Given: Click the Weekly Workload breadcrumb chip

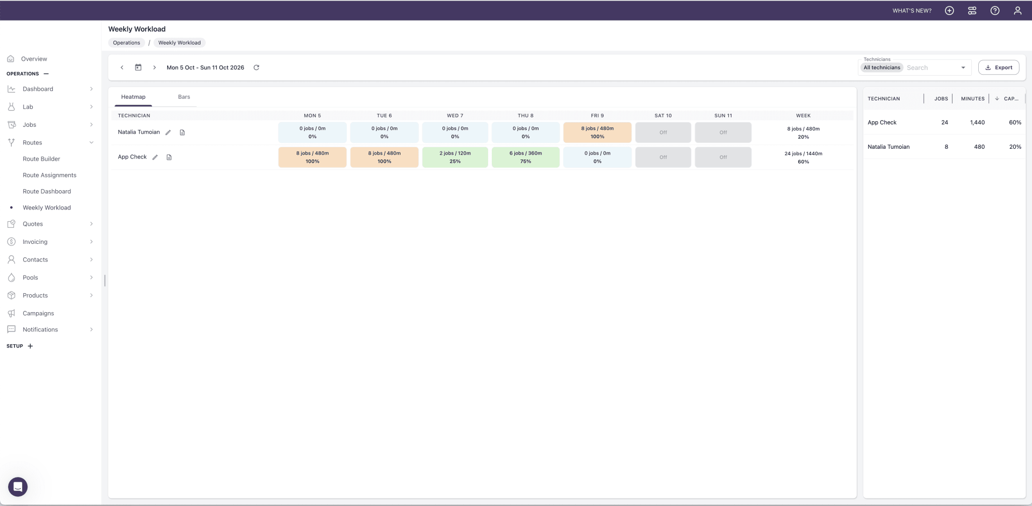Looking at the screenshot, I should click(x=180, y=43).
